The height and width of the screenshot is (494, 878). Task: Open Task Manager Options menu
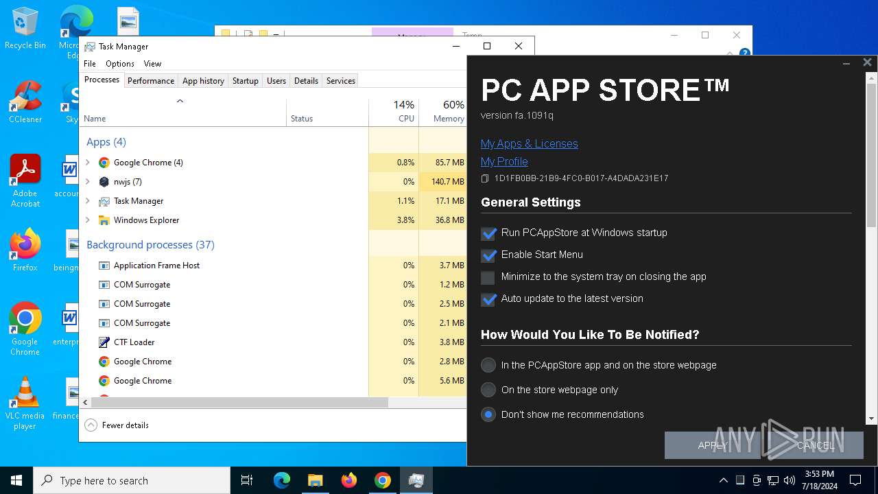click(120, 64)
